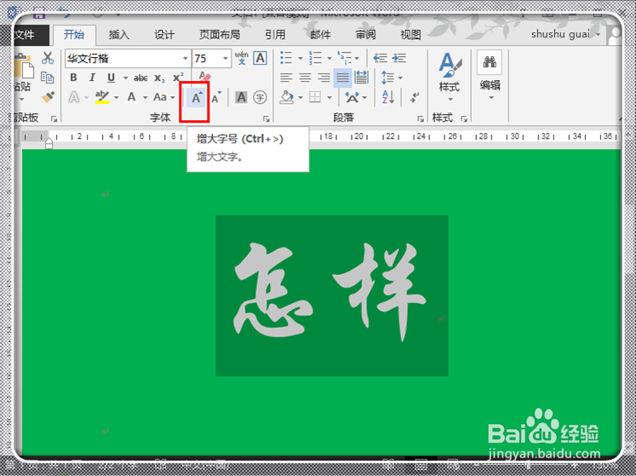Click paragraph shading paint bucket
The image size is (636, 476).
pyautogui.click(x=286, y=97)
